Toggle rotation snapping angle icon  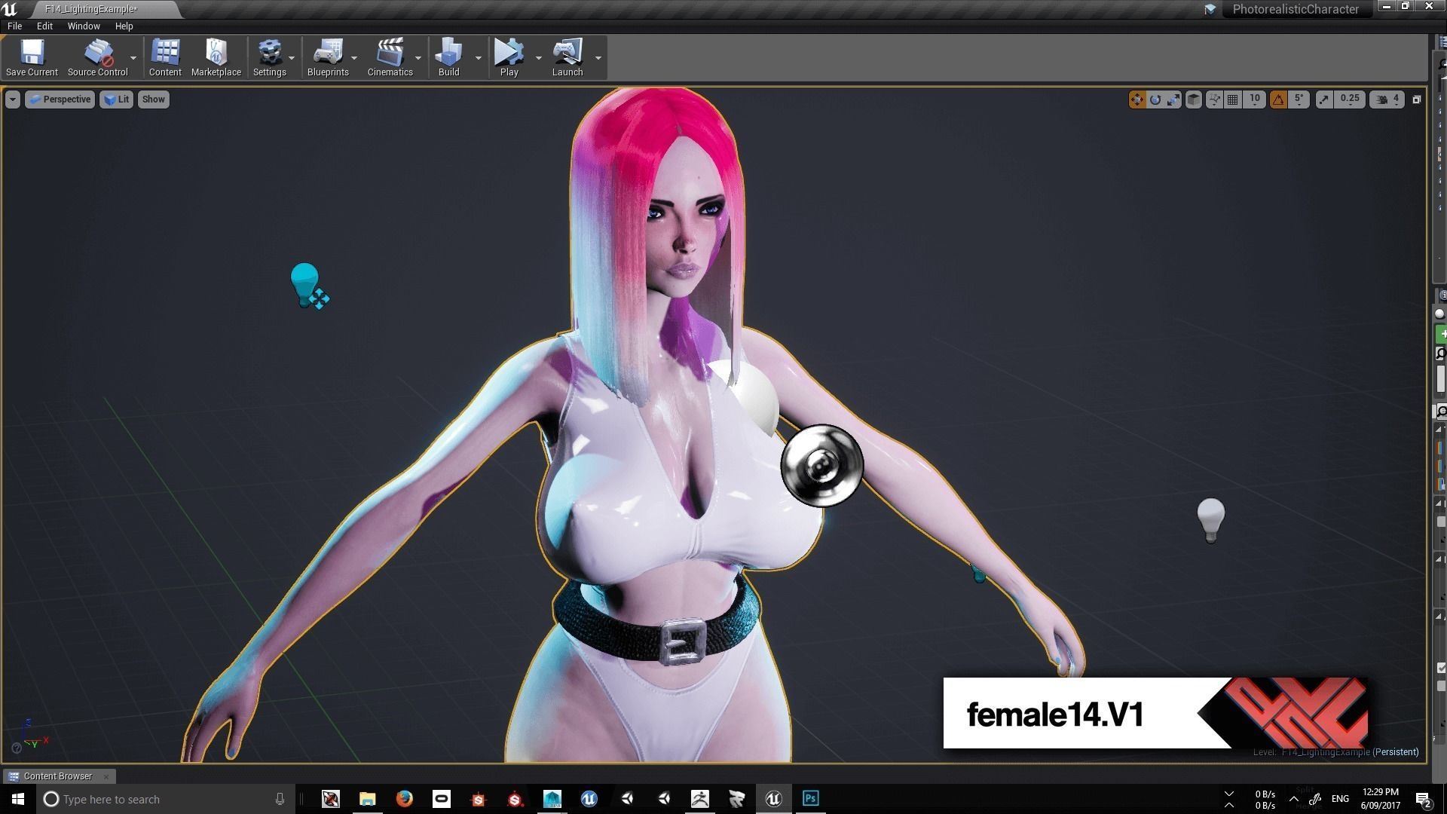click(1278, 99)
